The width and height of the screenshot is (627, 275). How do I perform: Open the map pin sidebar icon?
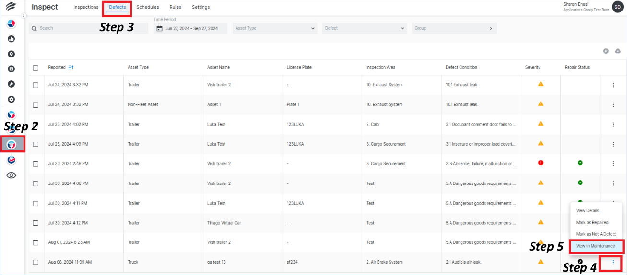coord(12,54)
